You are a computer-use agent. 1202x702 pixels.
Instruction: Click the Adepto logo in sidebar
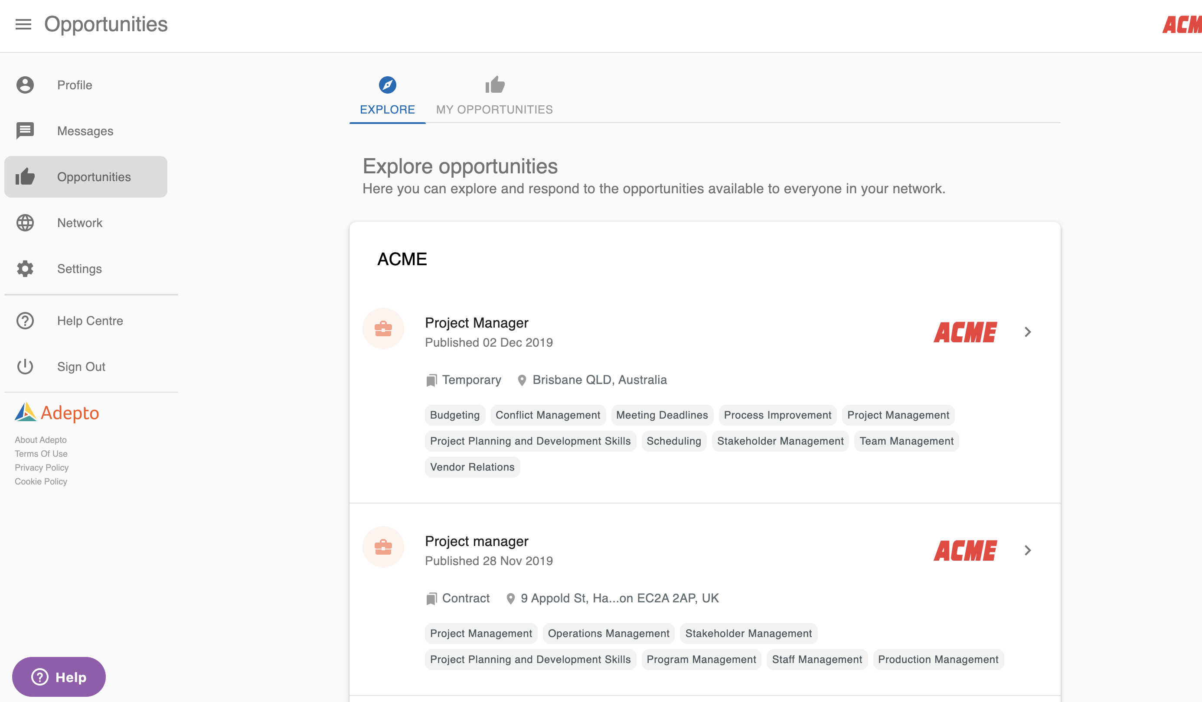(x=57, y=412)
